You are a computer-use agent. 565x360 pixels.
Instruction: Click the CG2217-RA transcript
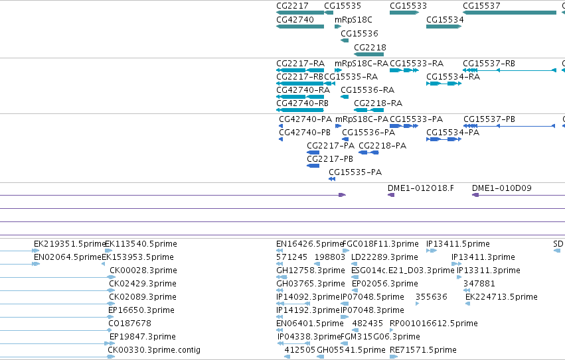(300, 70)
